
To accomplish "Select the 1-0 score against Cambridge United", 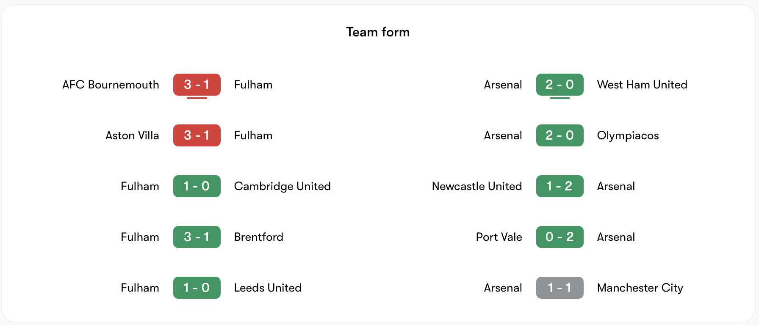I will 197,186.
